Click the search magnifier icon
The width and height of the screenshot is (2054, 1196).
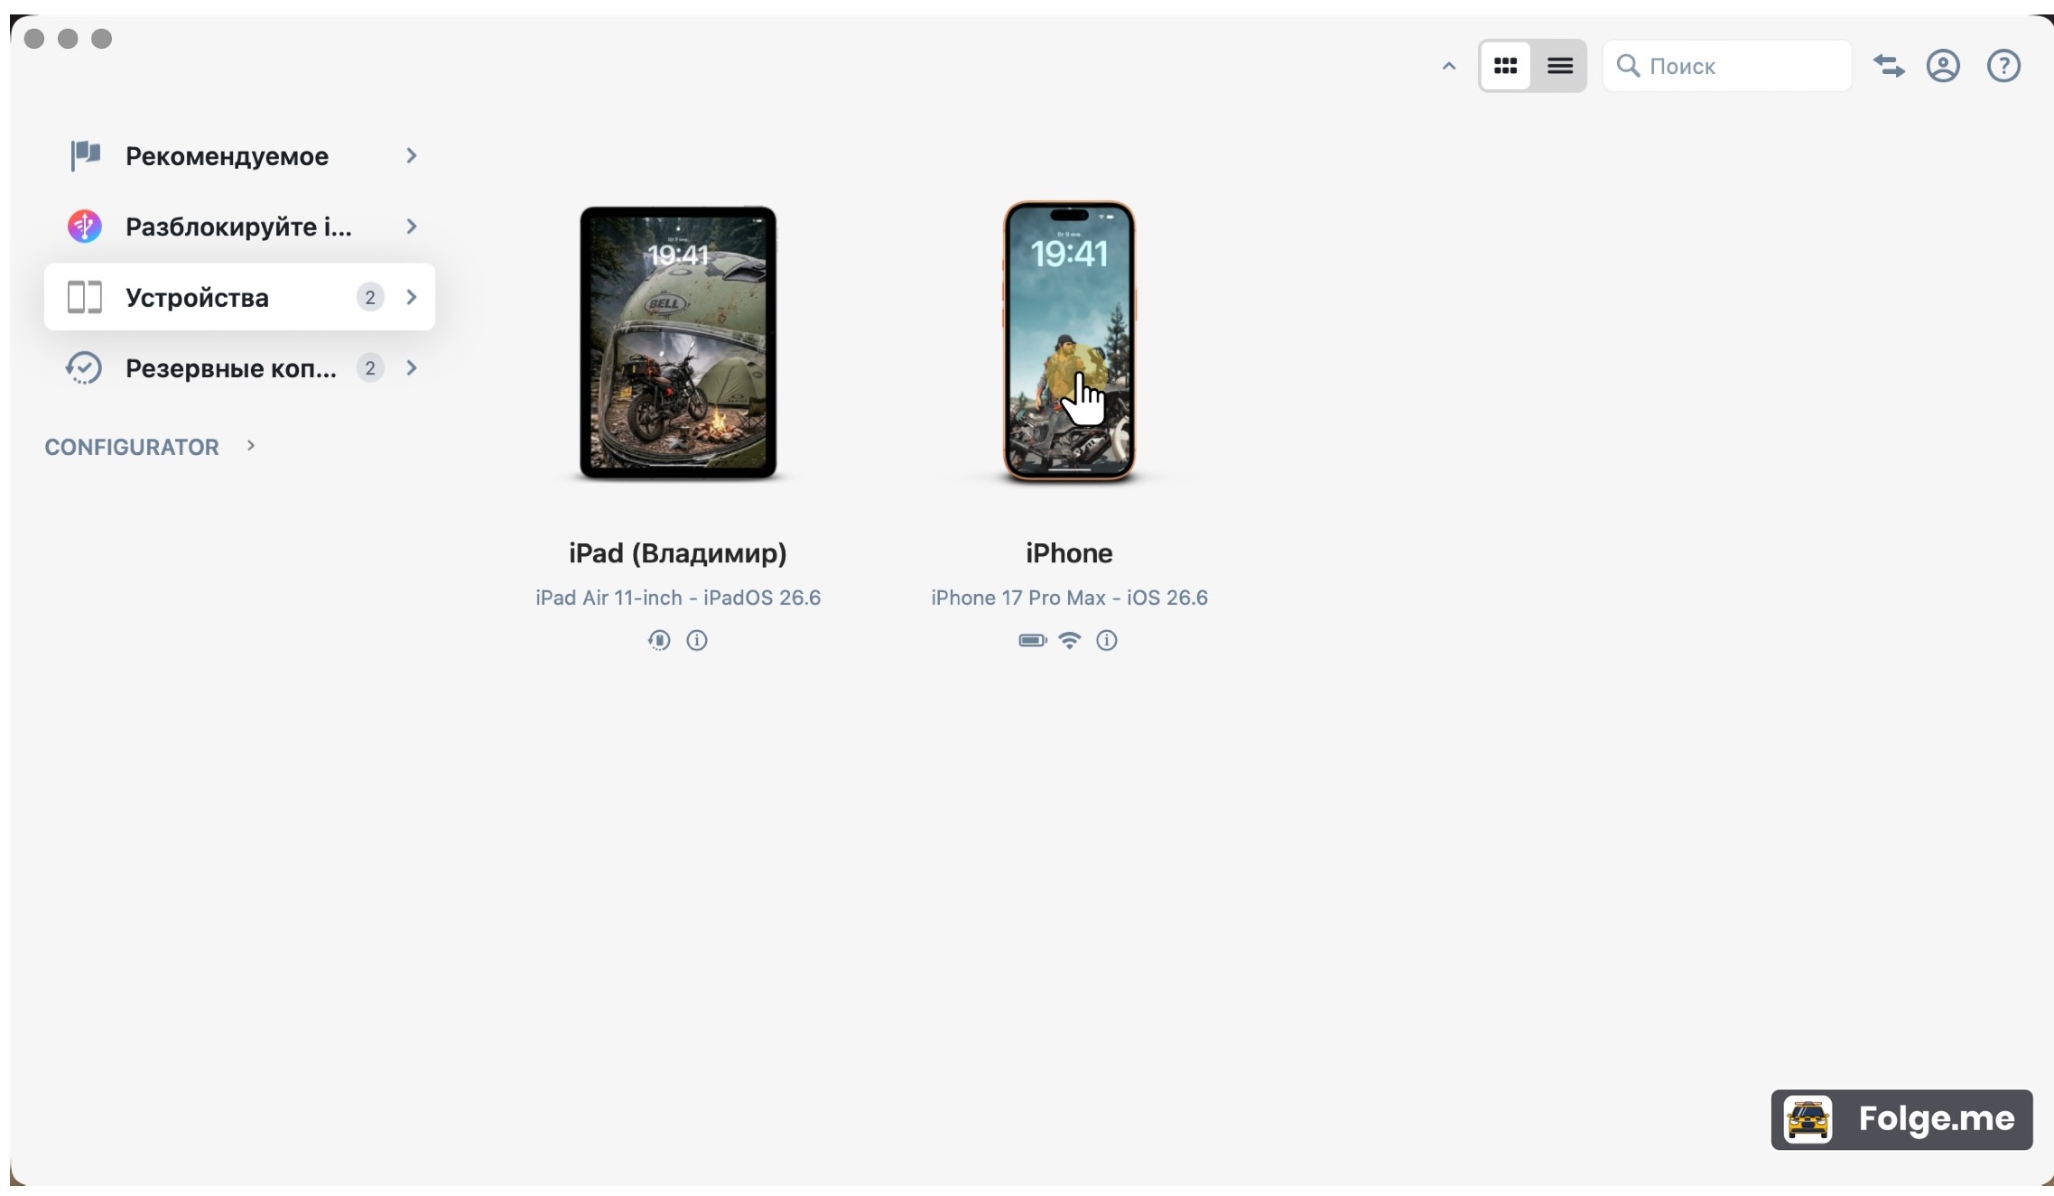tap(1627, 65)
